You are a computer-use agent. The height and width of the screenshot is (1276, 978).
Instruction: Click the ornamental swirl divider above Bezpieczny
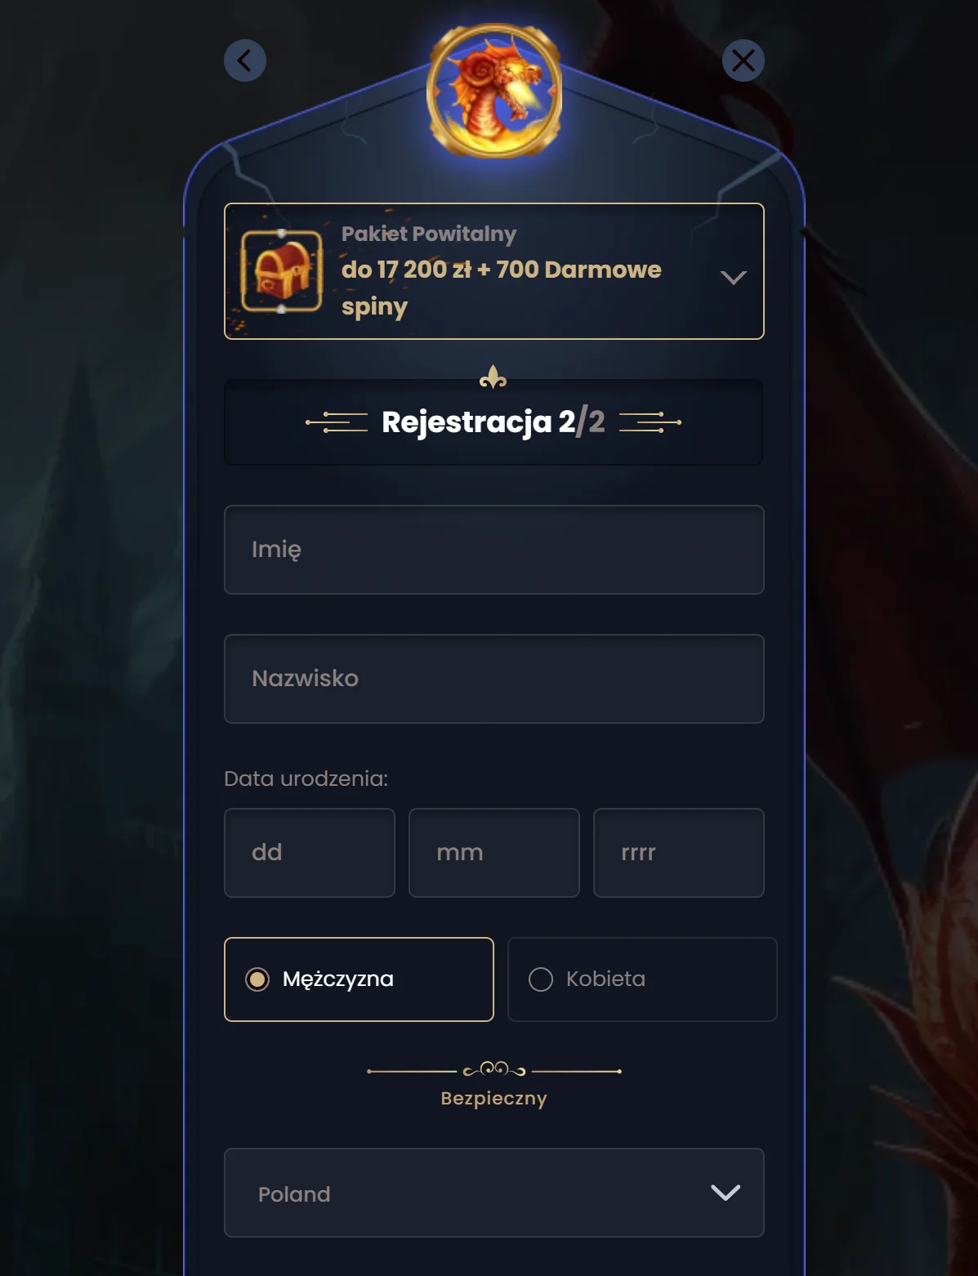[x=494, y=1069]
